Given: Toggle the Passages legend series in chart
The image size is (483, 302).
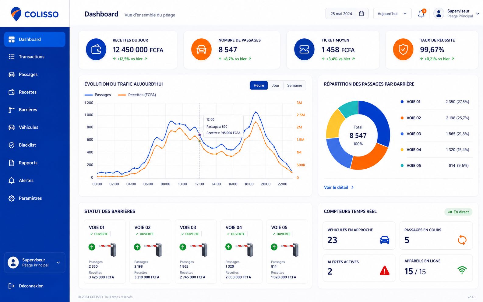Looking at the screenshot, I should point(98,95).
